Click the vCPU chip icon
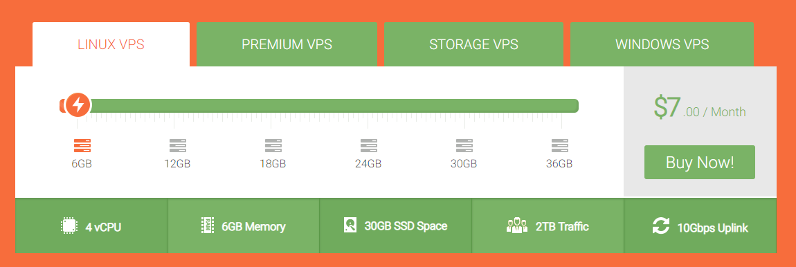The image size is (796, 267). tap(69, 226)
